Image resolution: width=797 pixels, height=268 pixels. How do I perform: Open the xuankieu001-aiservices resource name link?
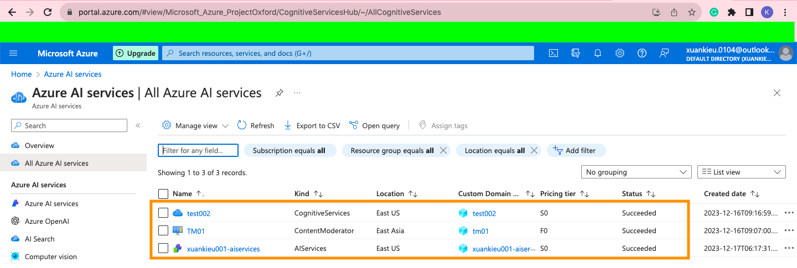pos(224,249)
